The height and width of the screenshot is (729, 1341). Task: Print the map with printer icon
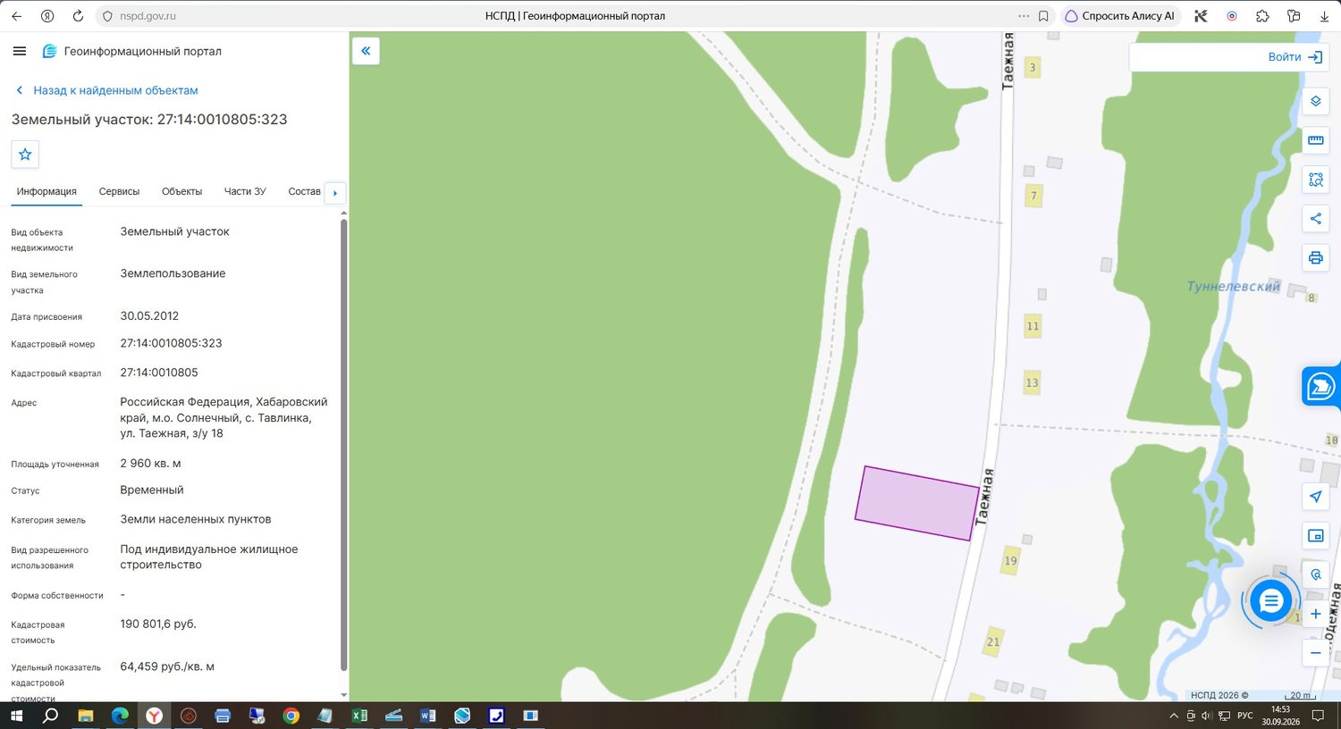tap(1316, 258)
